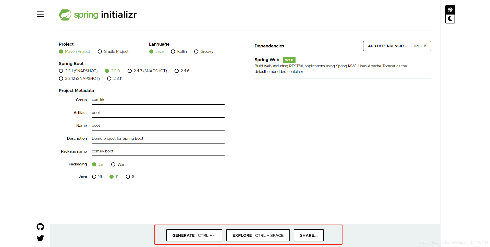
Task: Select Spring Boot 2.5.1 (SNAPSHOT)
Action: point(78,71)
